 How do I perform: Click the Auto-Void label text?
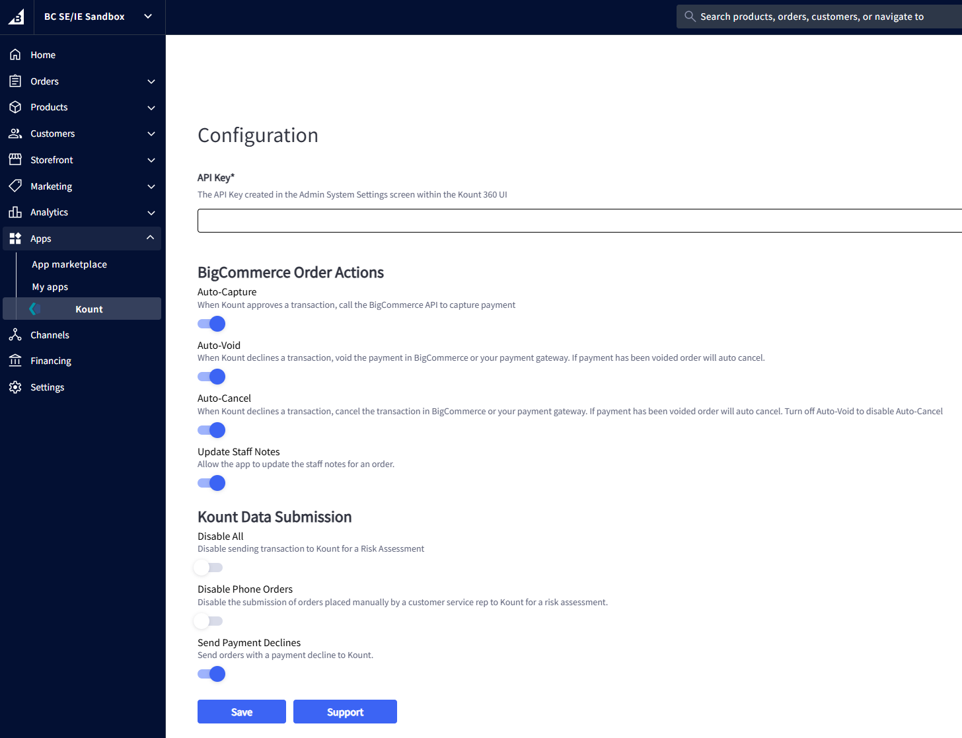219,346
